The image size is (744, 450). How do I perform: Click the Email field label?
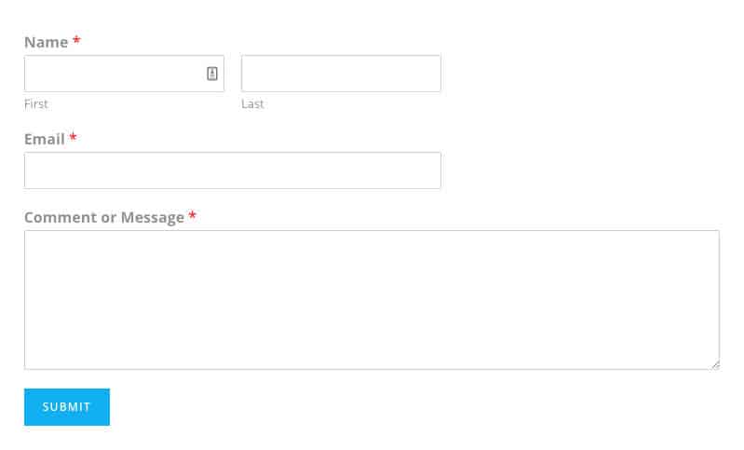pyautogui.click(x=45, y=139)
